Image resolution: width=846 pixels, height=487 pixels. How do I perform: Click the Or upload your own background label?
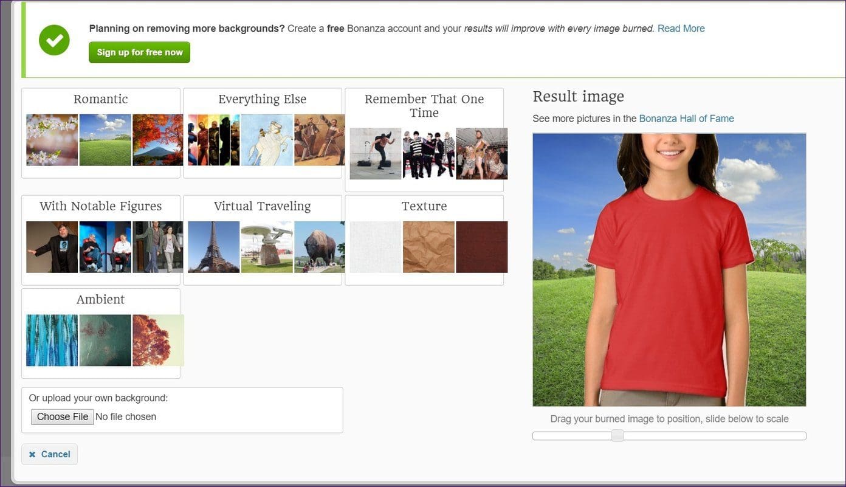(x=98, y=398)
